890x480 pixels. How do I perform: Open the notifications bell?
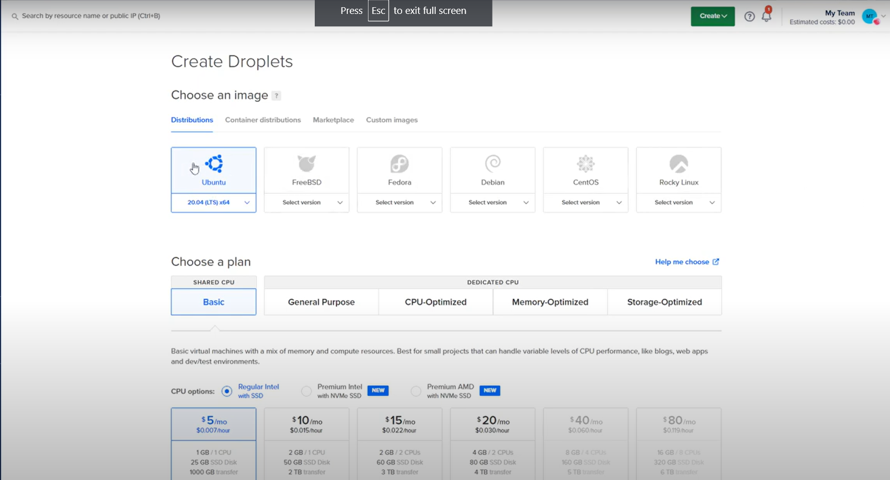click(766, 16)
